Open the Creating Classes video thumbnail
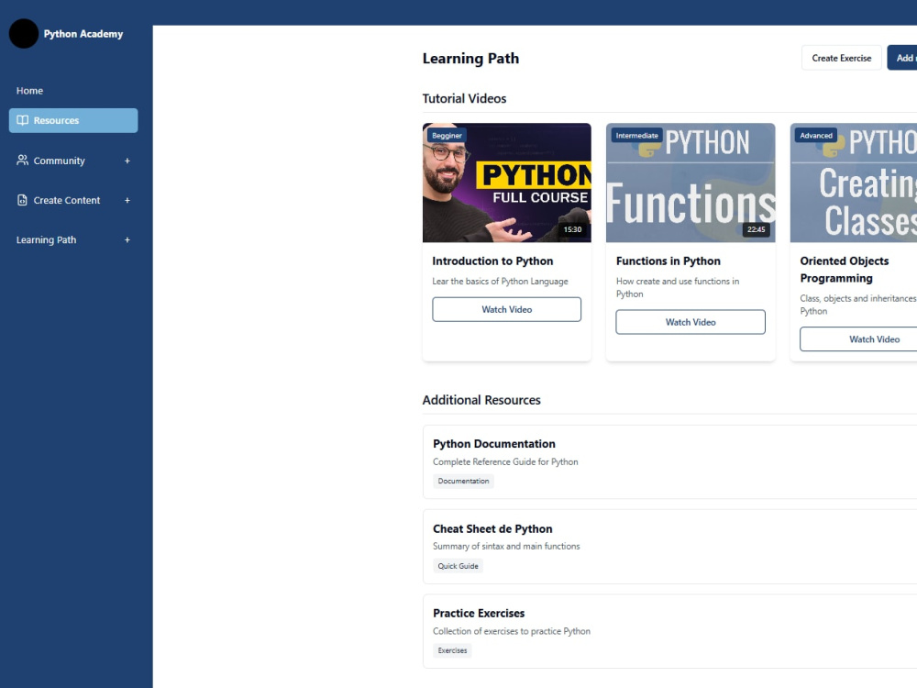Image resolution: width=917 pixels, height=688 pixels. (854, 183)
